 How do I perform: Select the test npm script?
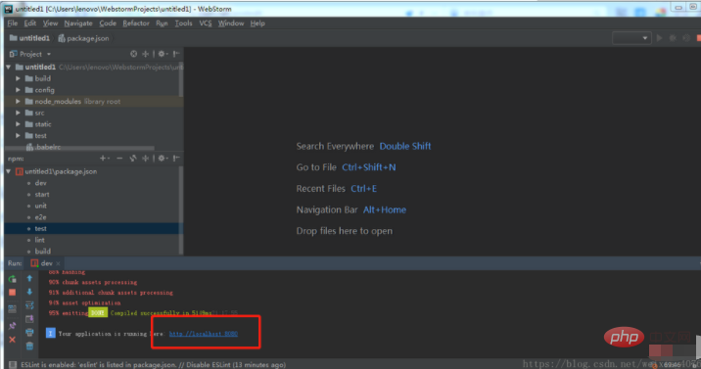point(41,229)
